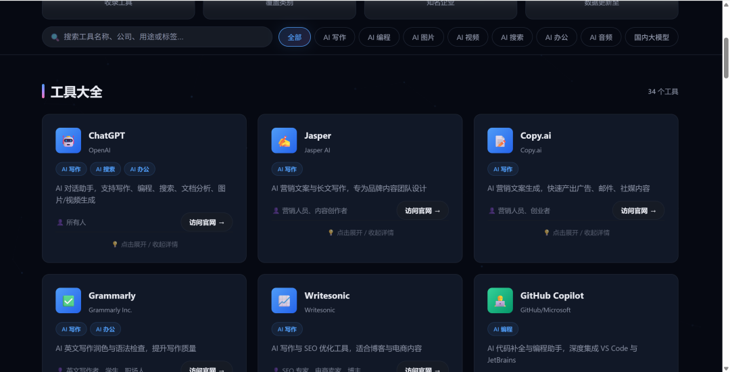Click the AI 写作 tag on Grammarly card
730x372 pixels.
[x=71, y=329]
